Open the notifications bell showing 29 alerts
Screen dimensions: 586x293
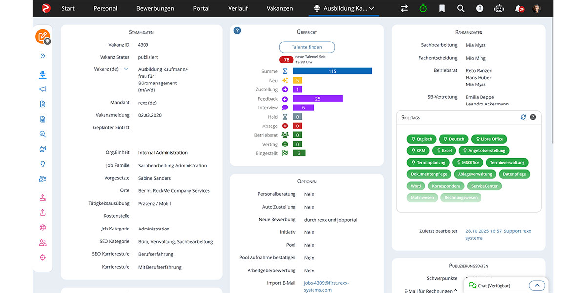tap(519, 8)
